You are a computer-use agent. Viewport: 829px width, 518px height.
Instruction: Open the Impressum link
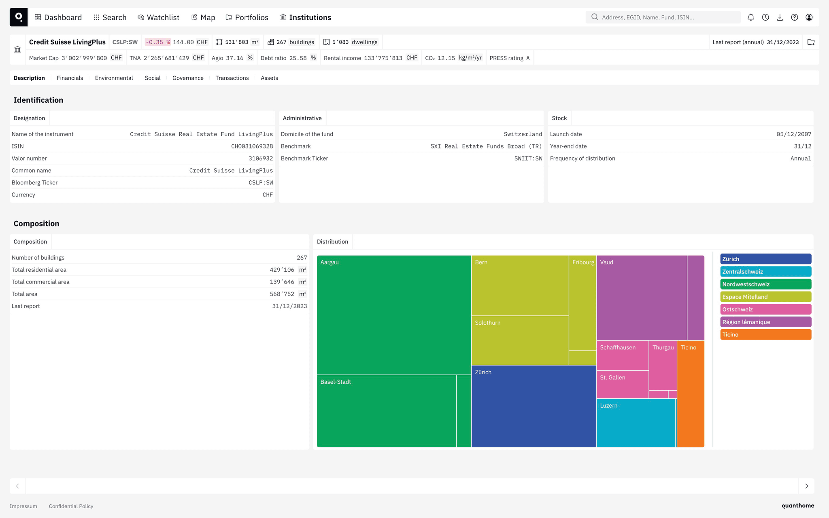(x=23, y=506)
